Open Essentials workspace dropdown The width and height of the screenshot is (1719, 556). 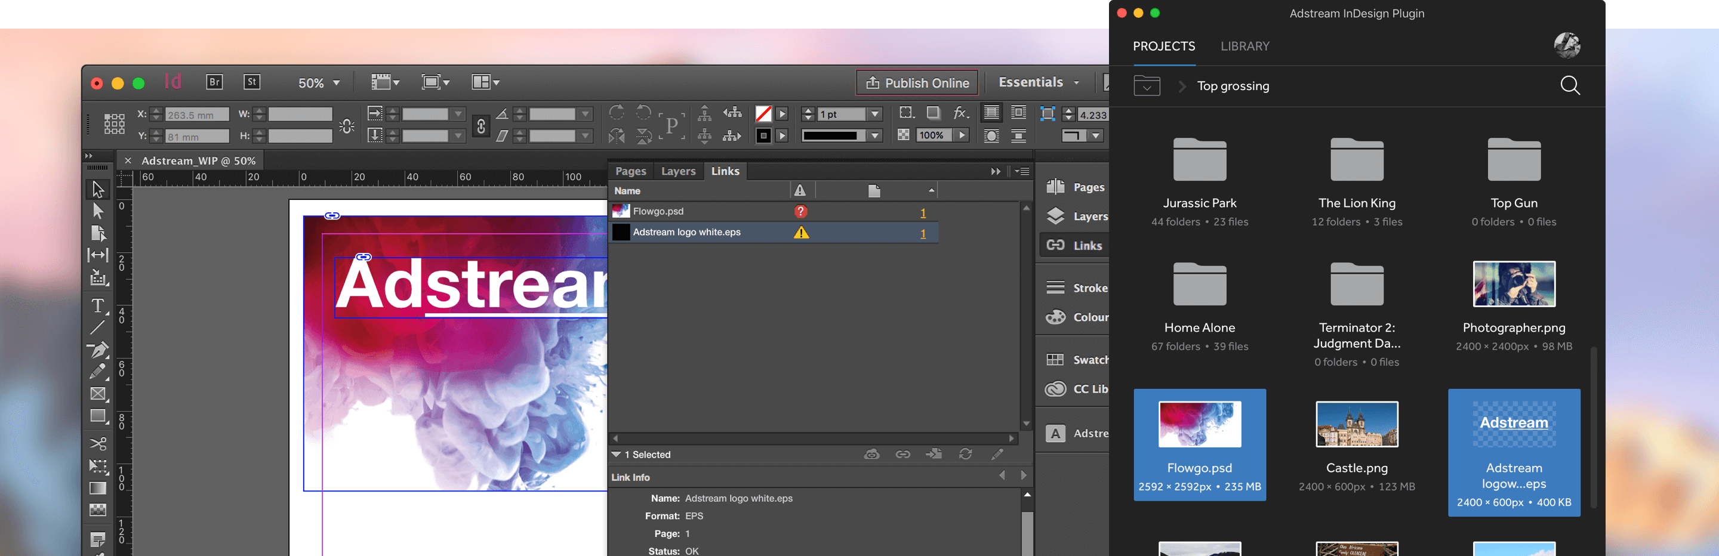[1039, 82]
